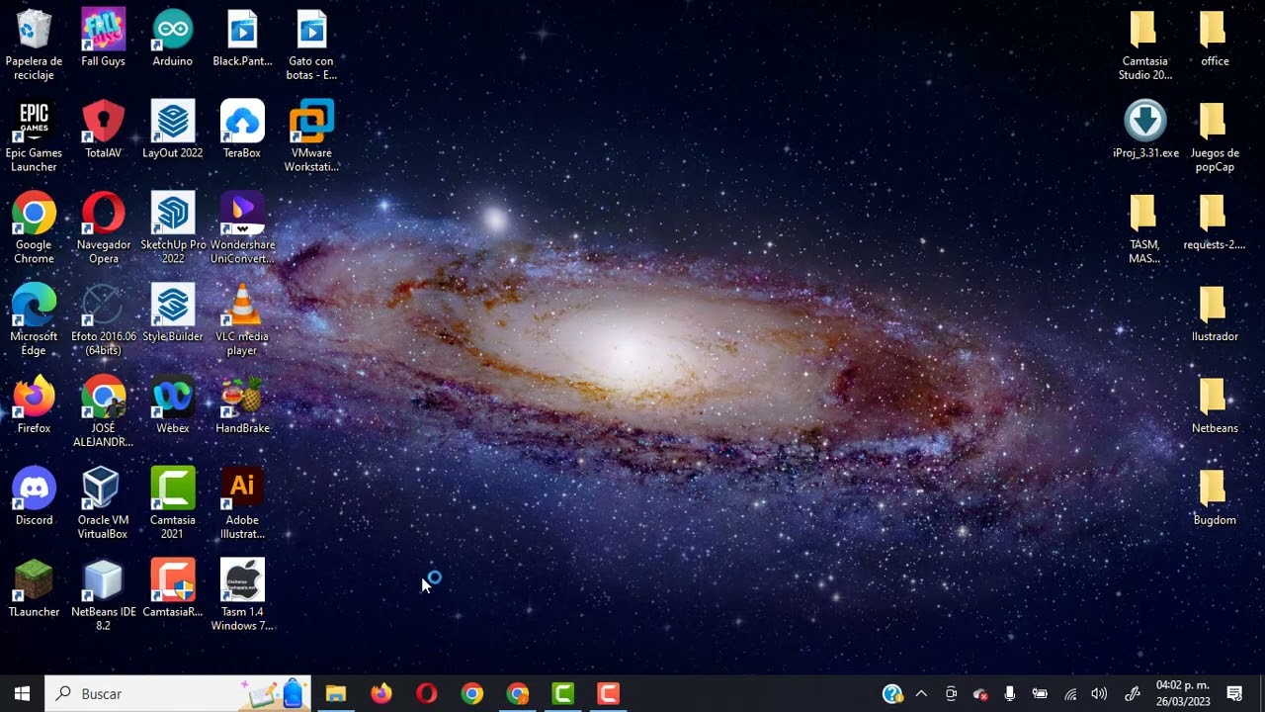Screen dimensions: 1265x712
Task: Select the Wondershare UniConverter desktop icon
Action: click(x=242, y=229)
